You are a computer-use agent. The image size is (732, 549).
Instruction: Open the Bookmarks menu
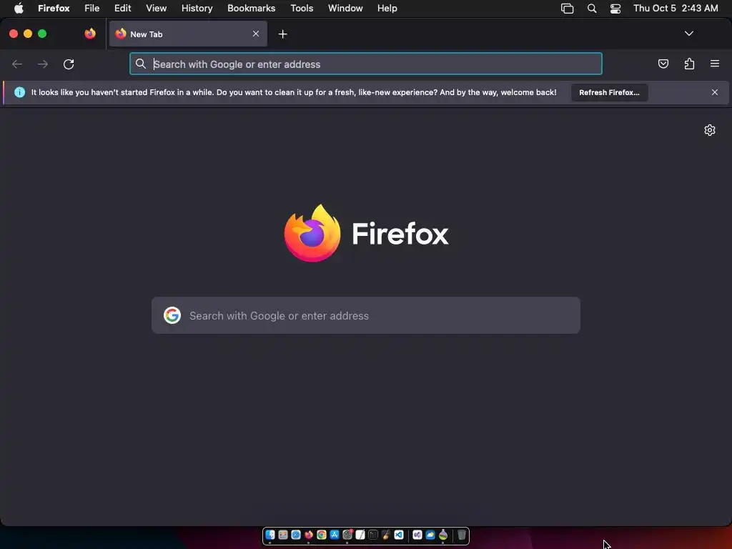(251, 9)
